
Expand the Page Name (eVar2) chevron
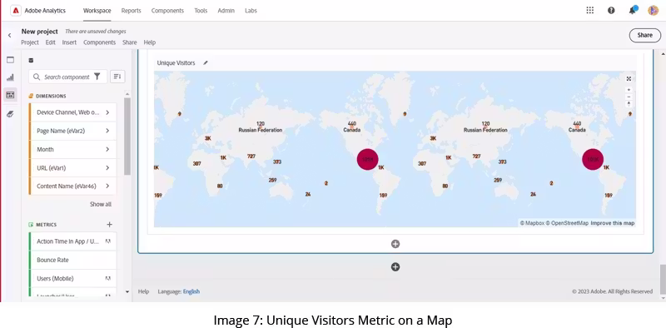tap(107, 131)
